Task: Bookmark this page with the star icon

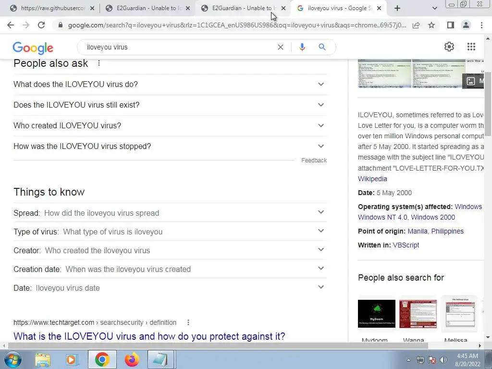Action: pyautogui.click(x=431, y=25)
